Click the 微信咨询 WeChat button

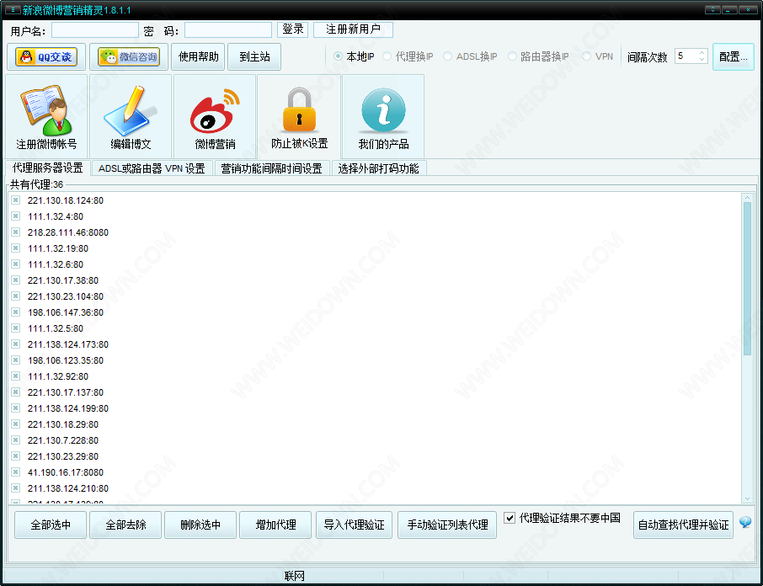click(129, 57)
